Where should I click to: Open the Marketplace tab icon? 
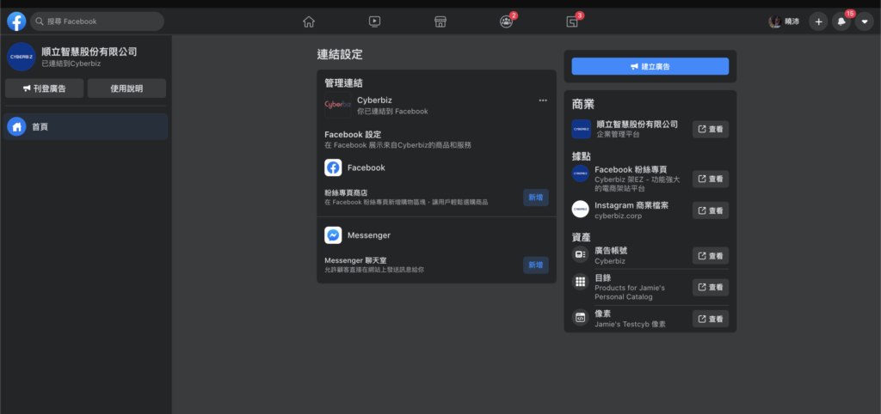click(440, 21)
